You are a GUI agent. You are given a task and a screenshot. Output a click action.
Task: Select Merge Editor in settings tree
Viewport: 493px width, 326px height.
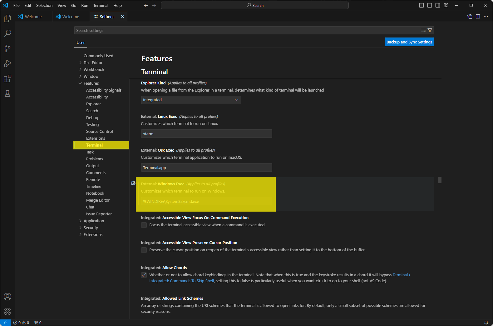98,200
